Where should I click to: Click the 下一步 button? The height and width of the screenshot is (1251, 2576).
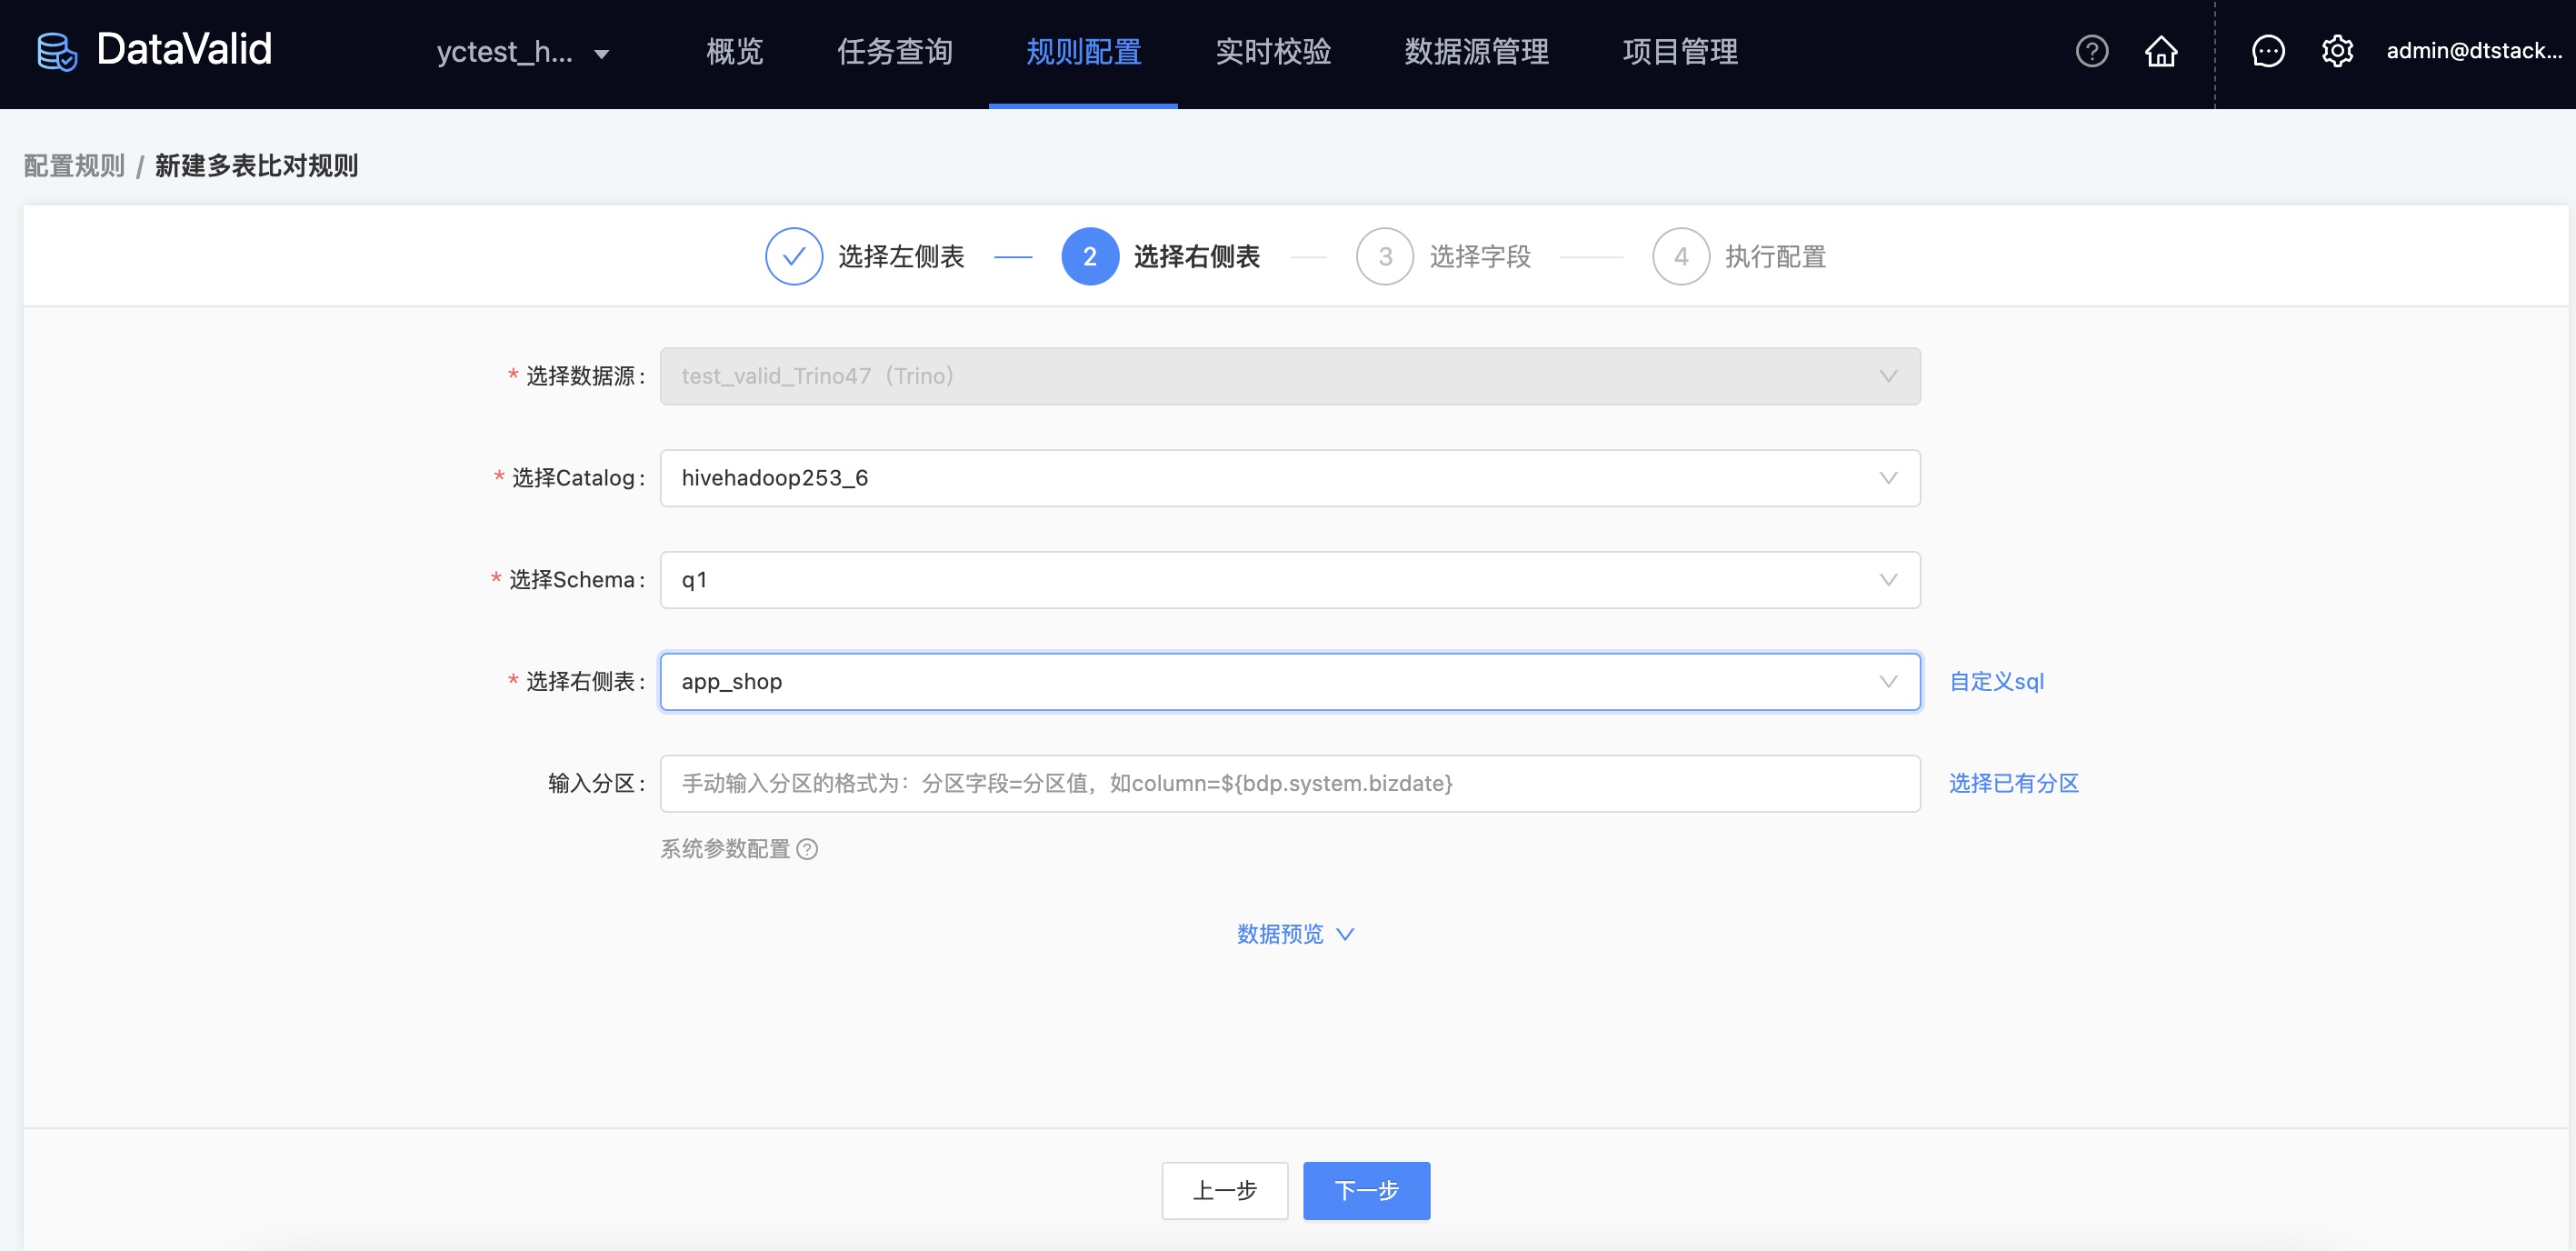[1366, 1191]
